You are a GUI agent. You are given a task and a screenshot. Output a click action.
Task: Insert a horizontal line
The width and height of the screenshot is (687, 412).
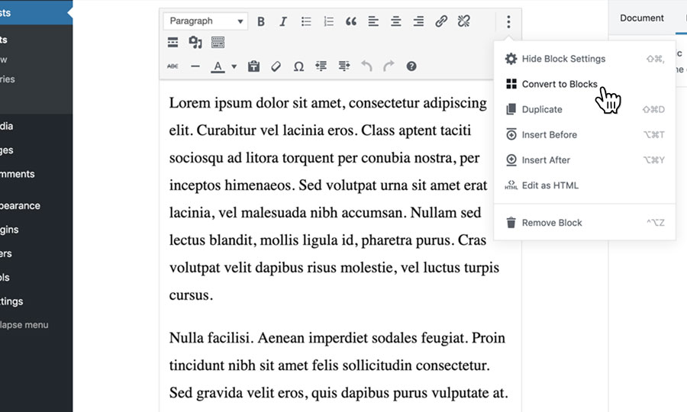(x=195, y=66)
